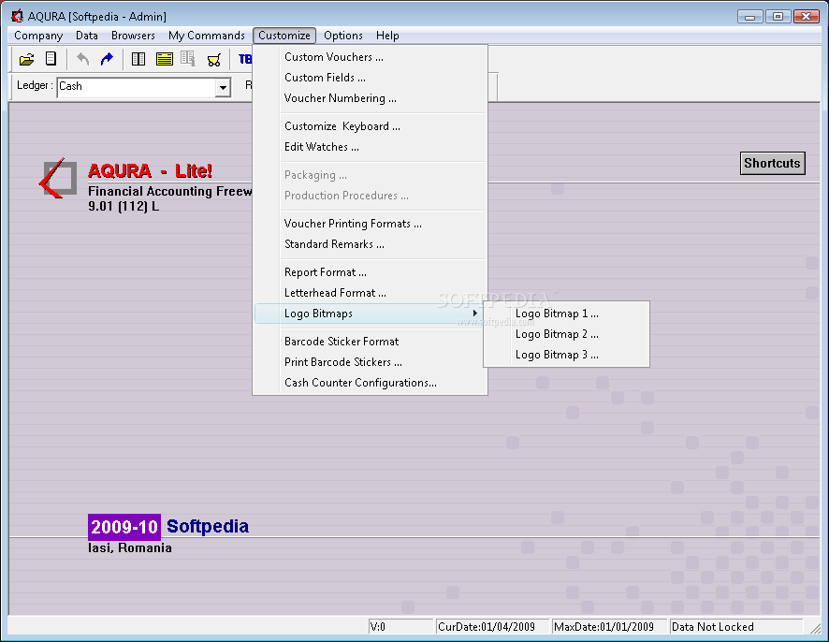Click CurDate:01/04/2009 in status bar
The height and width of the screenshot is (642, 829).
(492, 627)
